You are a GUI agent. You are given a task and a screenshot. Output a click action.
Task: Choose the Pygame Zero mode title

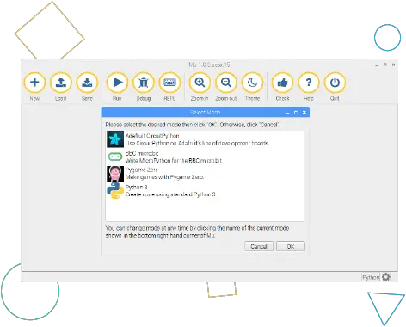click(142, 170)
